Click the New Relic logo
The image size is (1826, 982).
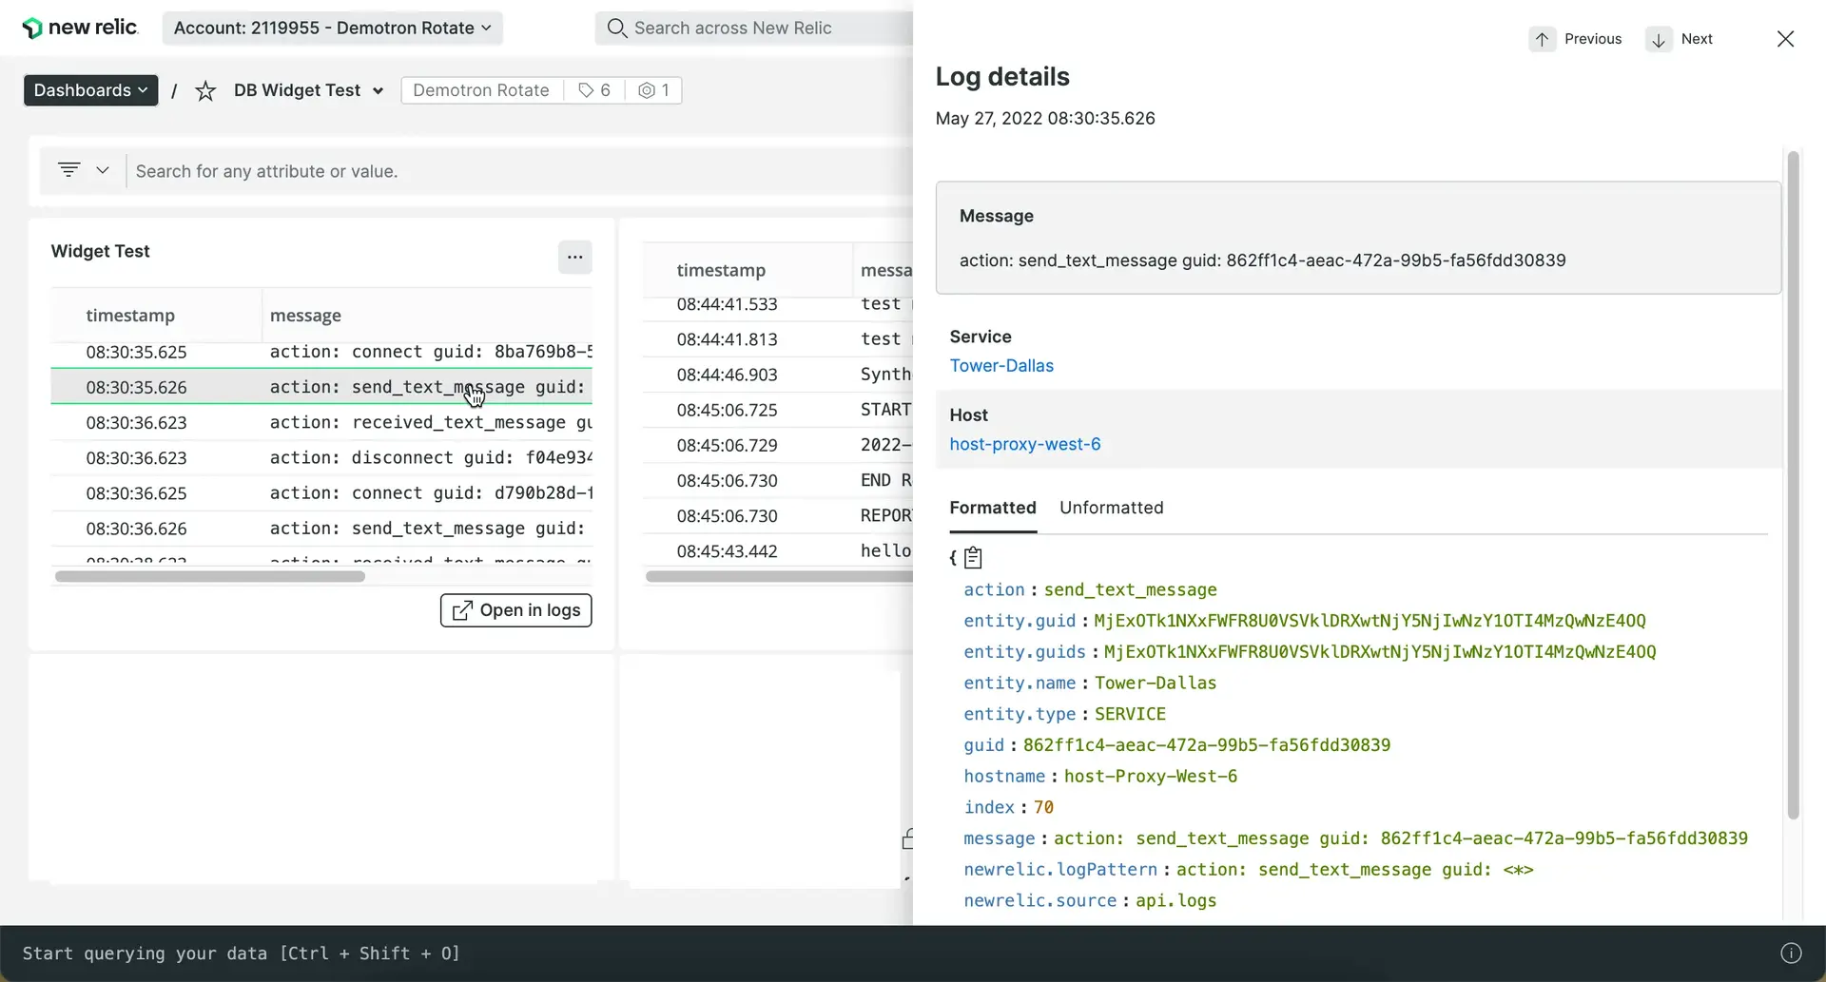(x=80, y=28)
